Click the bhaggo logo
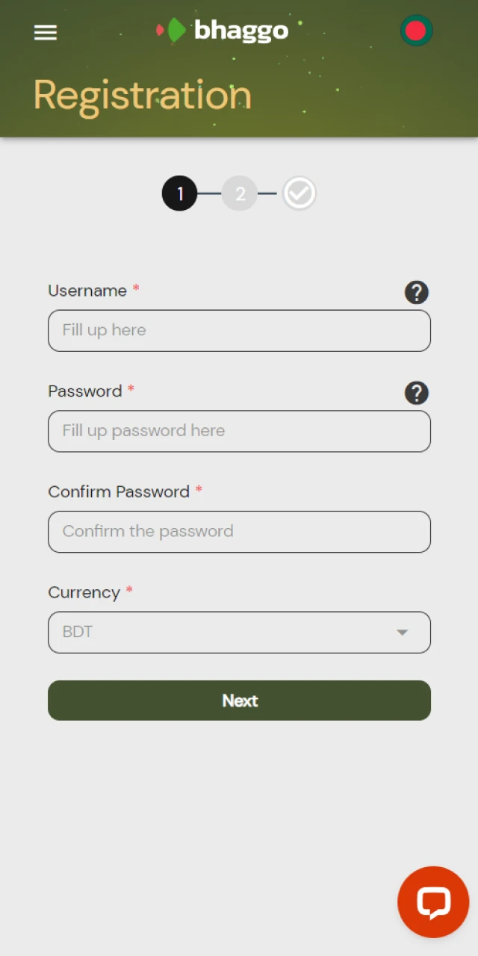 pyautogui.click(x=222, y=31)
